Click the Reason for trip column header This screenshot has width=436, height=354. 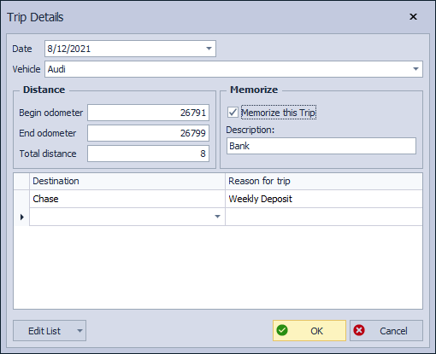(324, 181)
